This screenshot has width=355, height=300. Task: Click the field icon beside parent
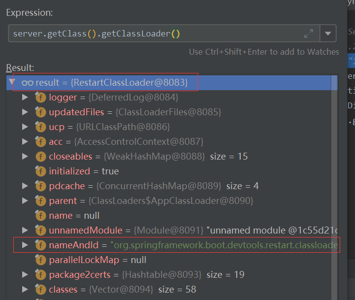[x=40, y=201]
